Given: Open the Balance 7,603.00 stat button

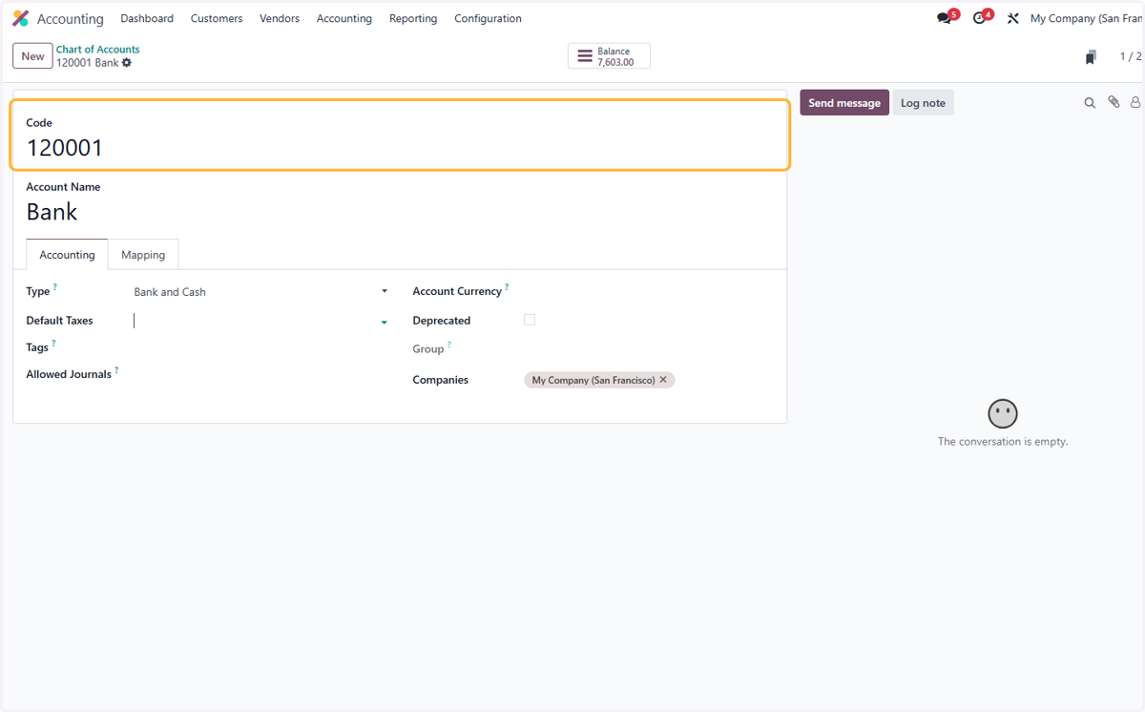Looking at the screenshot, I should (609, 56).
